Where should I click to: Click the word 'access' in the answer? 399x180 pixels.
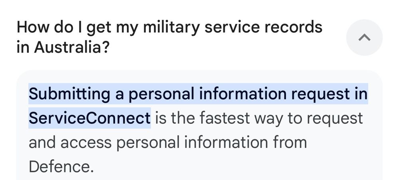[x=86, y=143]
